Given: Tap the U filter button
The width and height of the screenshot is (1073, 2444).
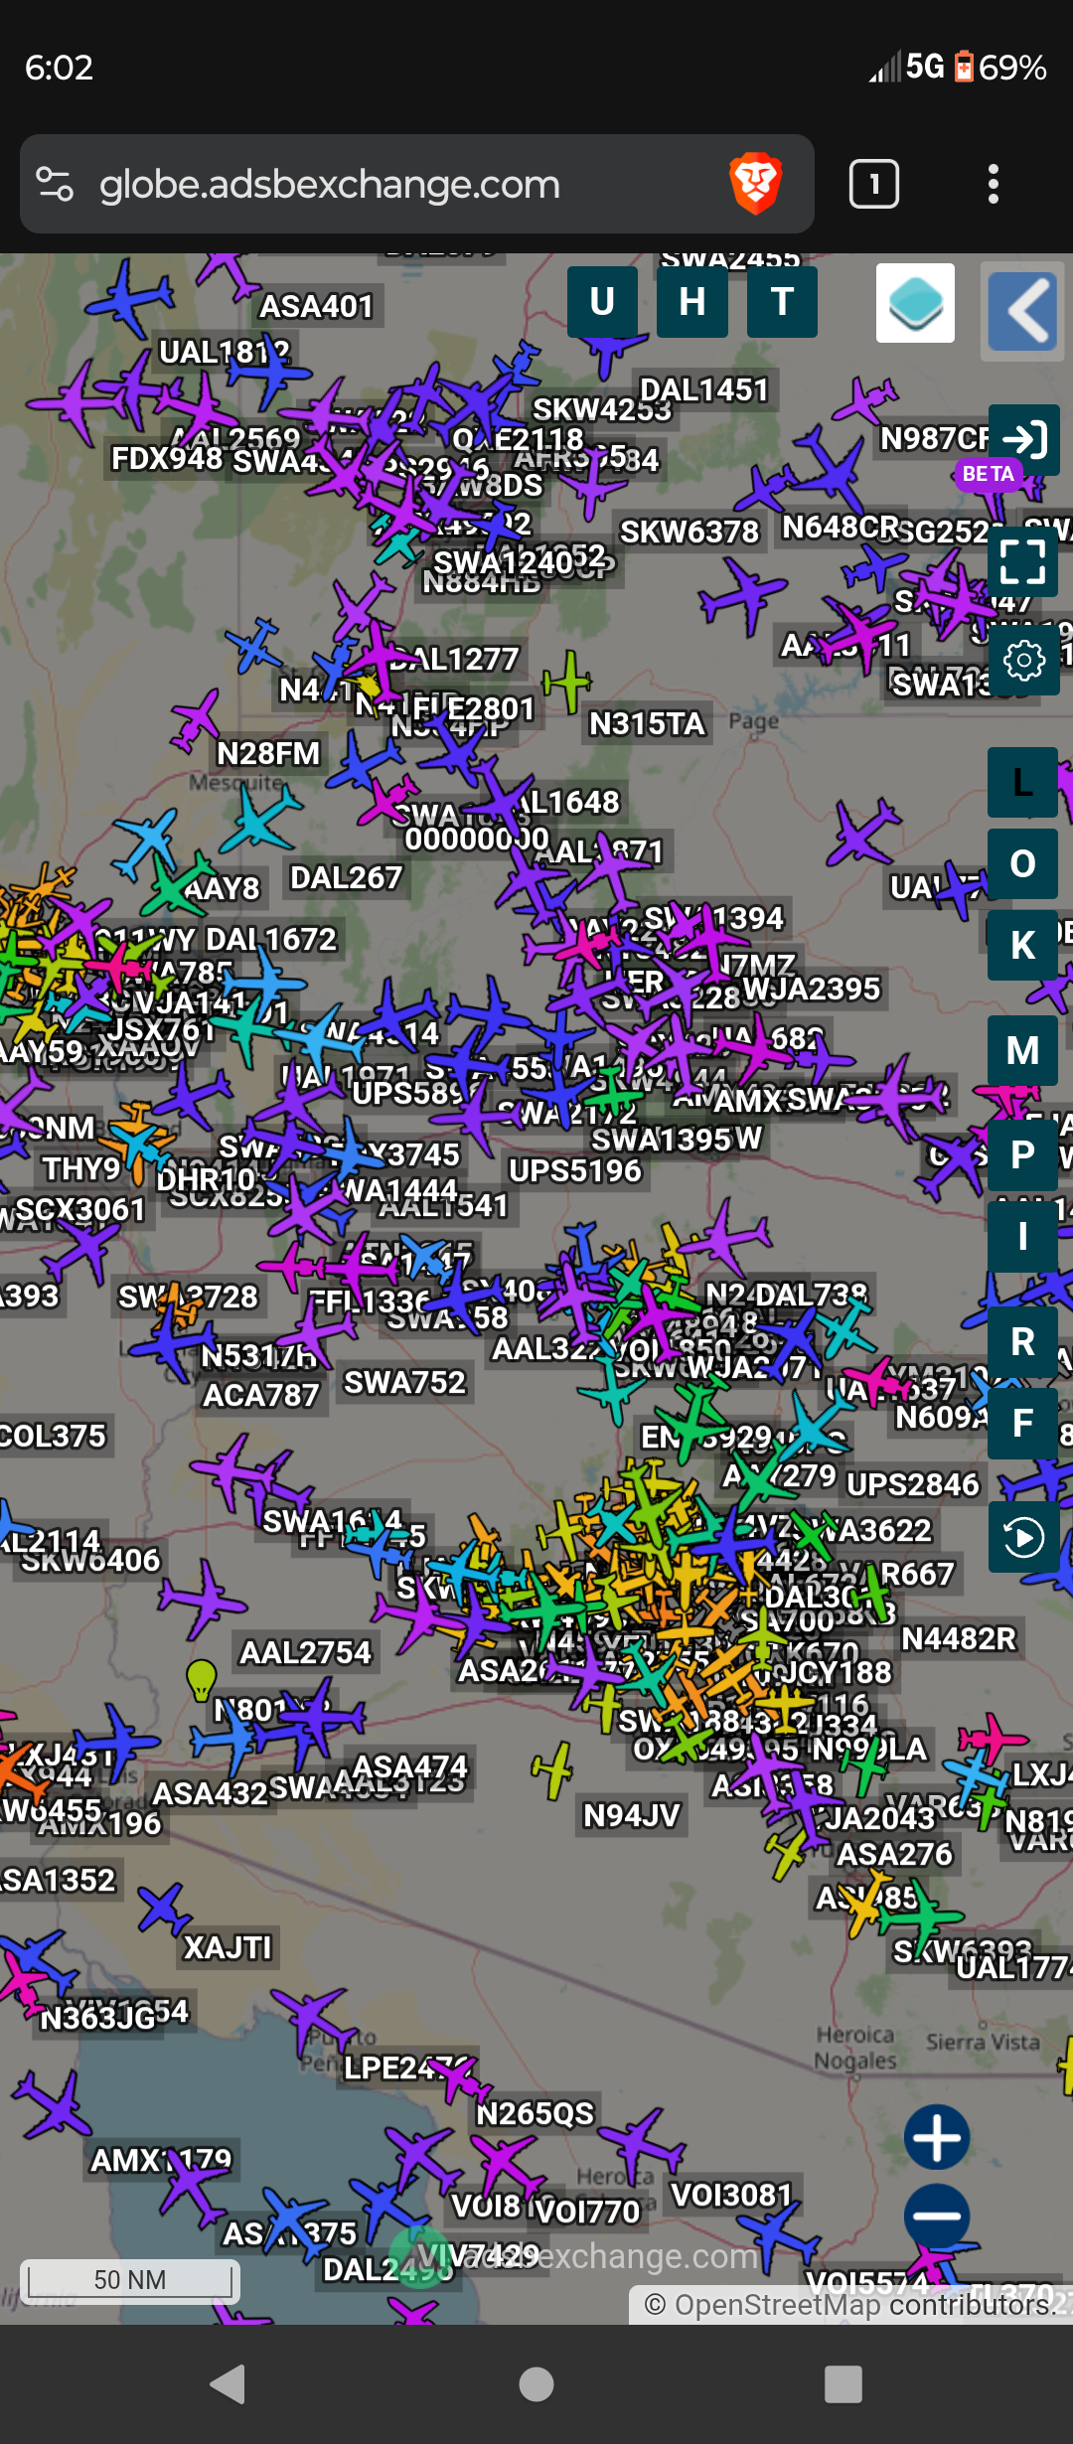Looking at the screenshot, I should 602,302.
